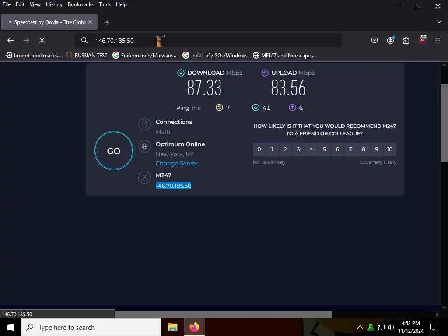The image size is (448, 336).
Task: Click the page vertical scrollbar thumb
Action: [444, 123]
